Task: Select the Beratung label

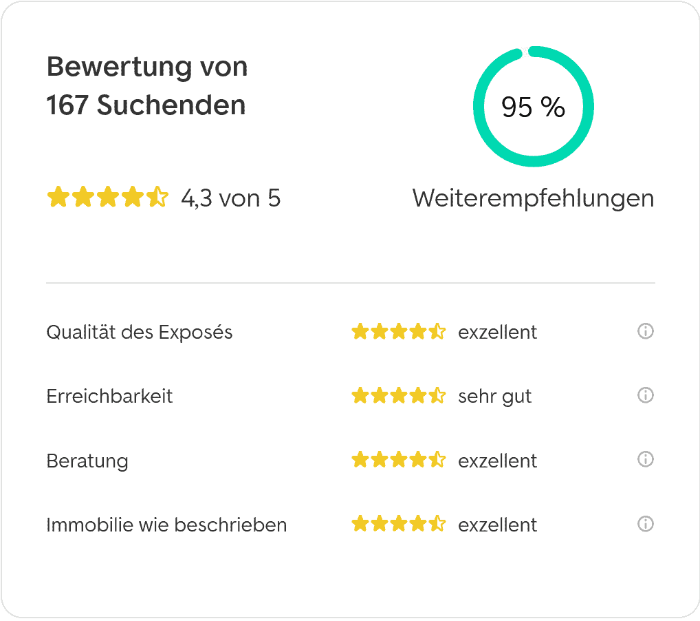Action: pos(87,461)
